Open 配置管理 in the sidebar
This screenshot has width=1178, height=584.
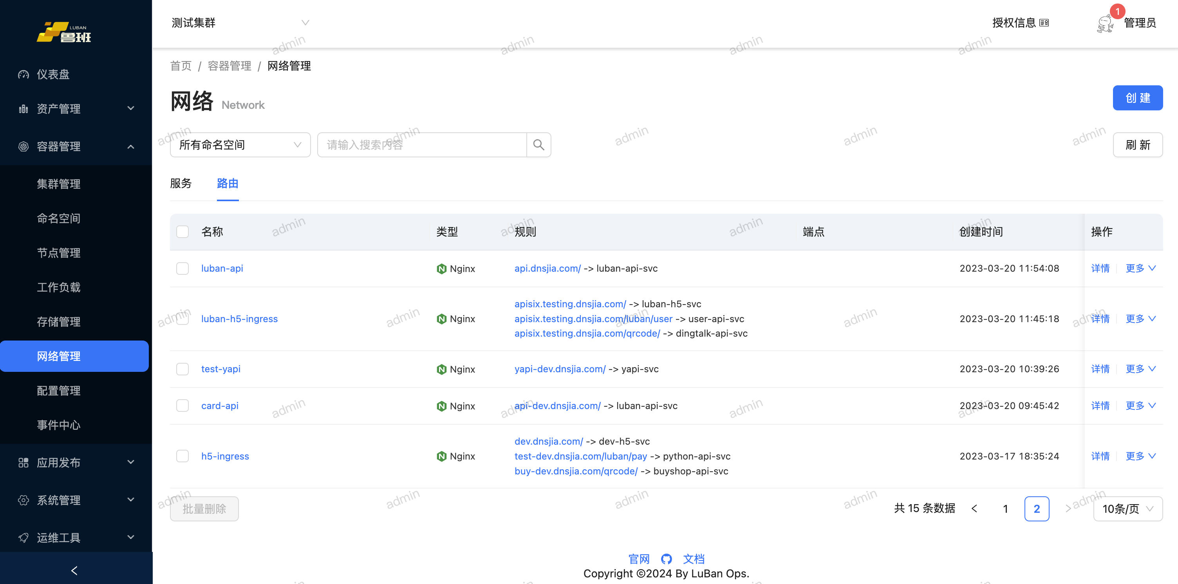coord(58,391)
